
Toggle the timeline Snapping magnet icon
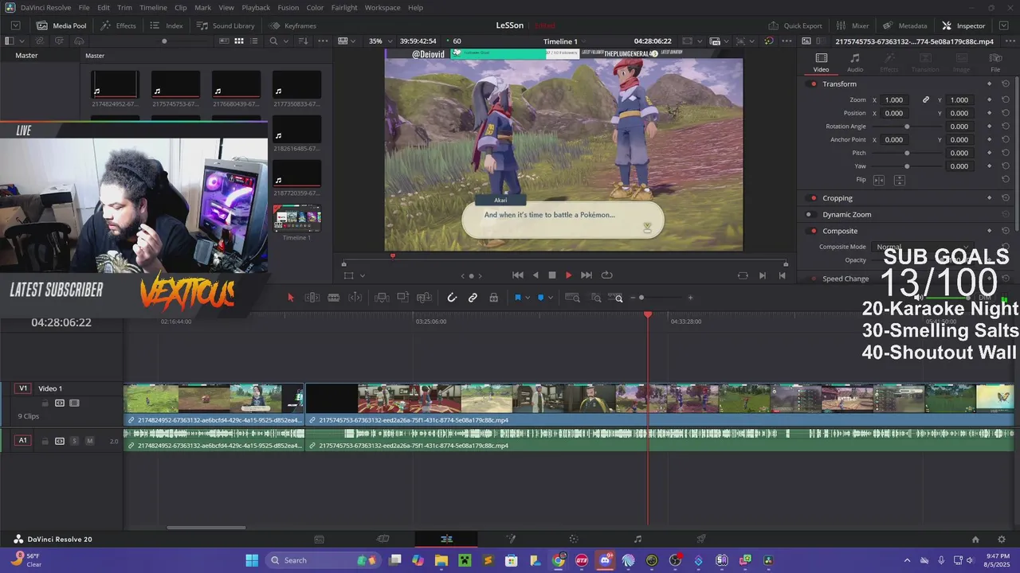[x=452, y=298]
